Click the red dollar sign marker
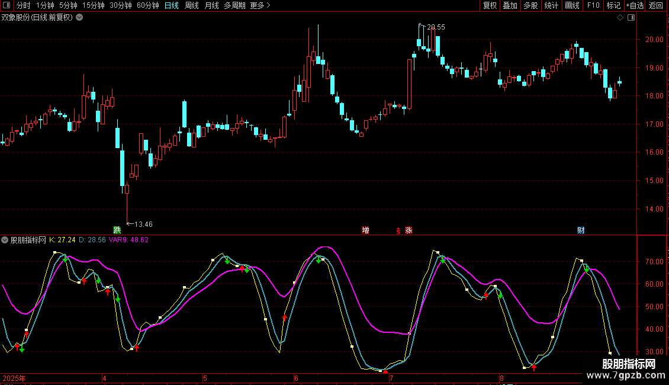Viewport: 669px width, 385px height. 398,230
